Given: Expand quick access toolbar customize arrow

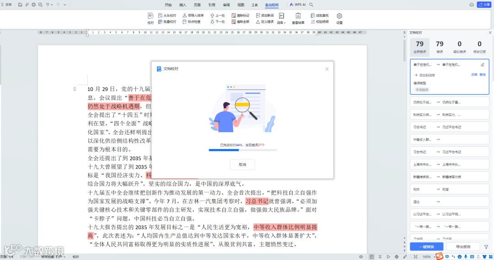Looking at the screenshot, I should (65, 5).
